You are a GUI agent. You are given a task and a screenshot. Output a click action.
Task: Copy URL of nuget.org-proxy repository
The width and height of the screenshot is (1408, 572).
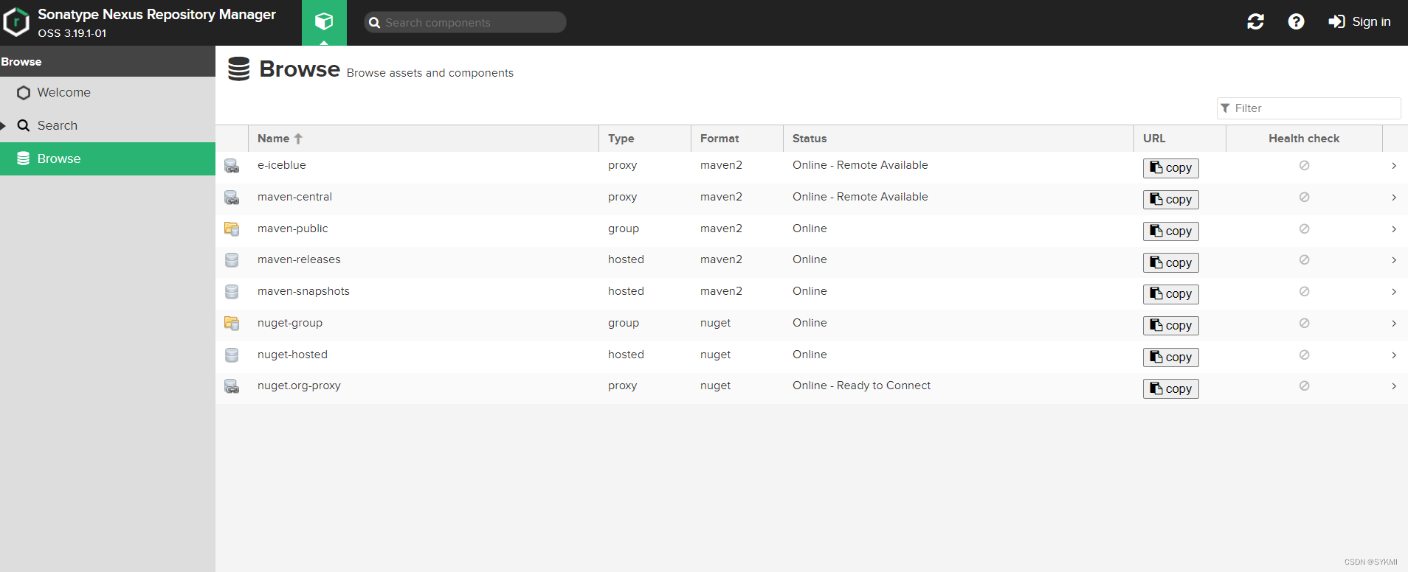coord(1170,389)
